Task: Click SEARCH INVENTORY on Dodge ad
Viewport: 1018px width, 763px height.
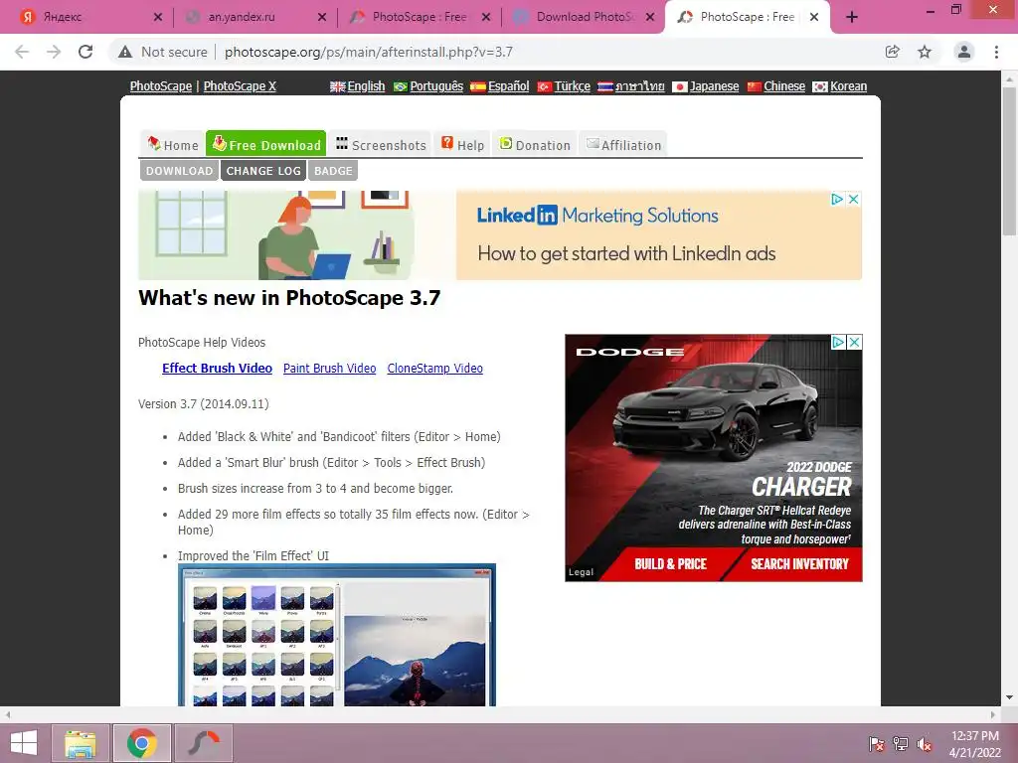Action: 799,564
